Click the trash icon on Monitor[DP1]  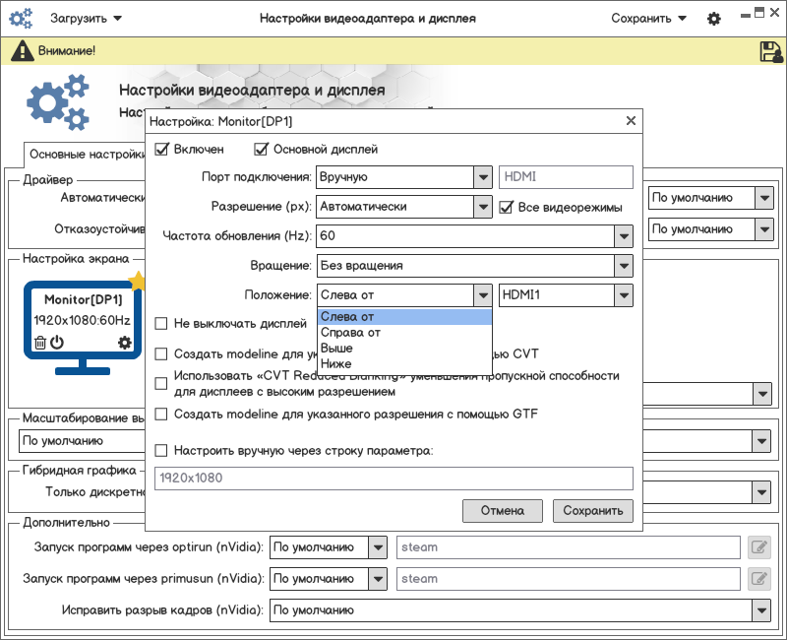pos(40,343)
